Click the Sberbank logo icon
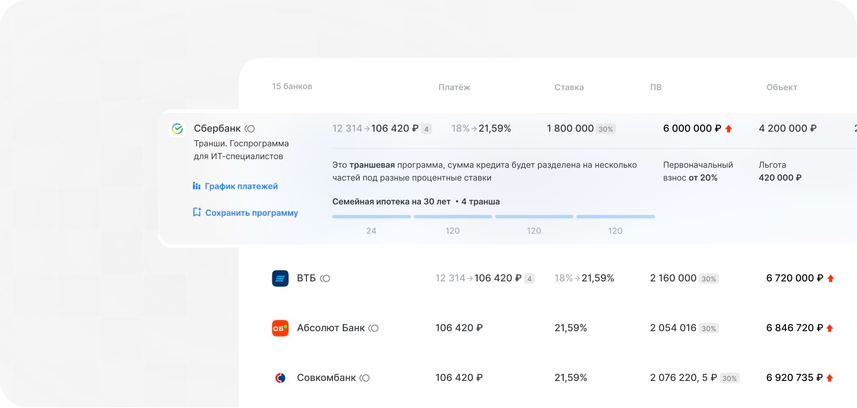This screenshot has width=857, height=408. click(177, 129)
